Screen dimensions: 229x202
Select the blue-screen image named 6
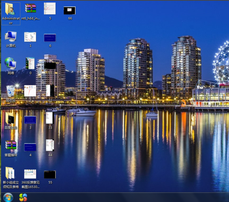click(x=50, y=38)
